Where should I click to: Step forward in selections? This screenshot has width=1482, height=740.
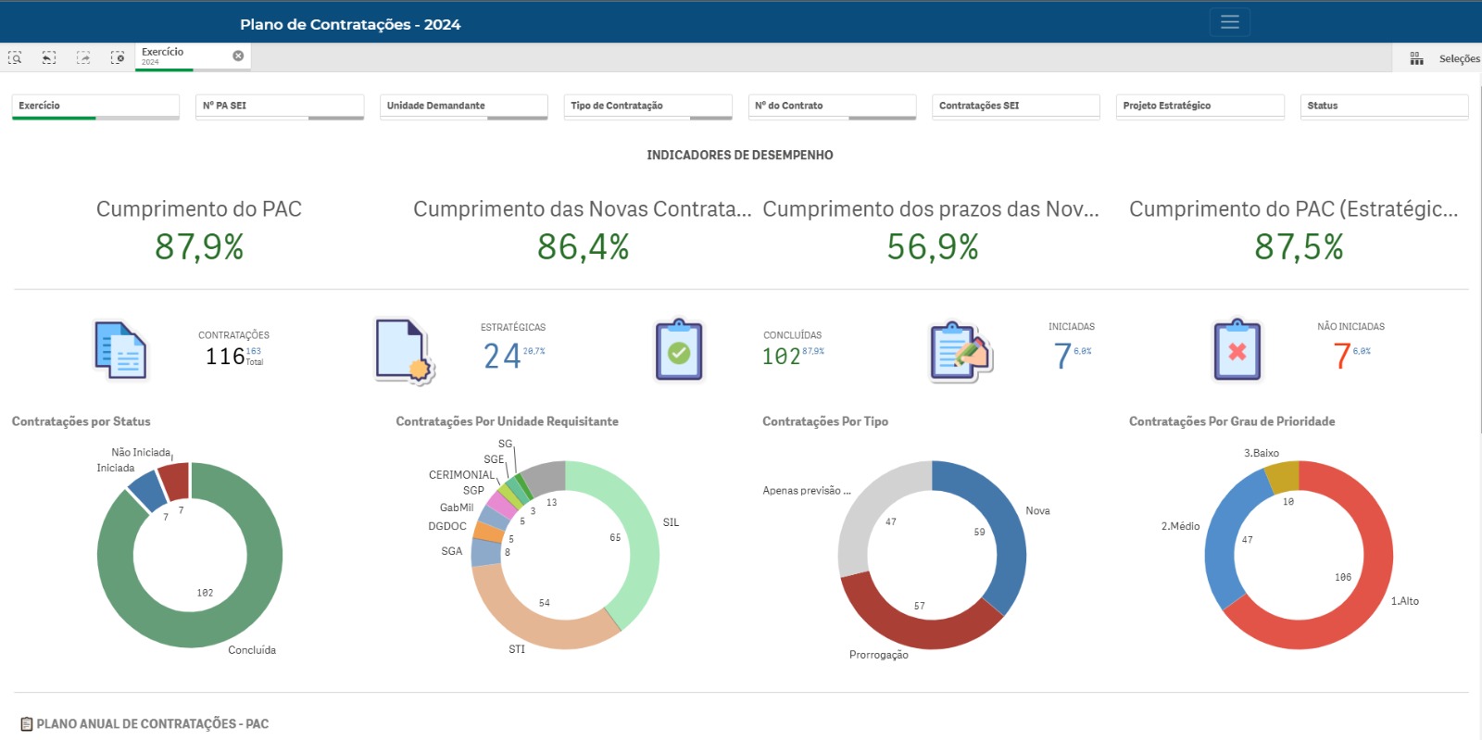pos(83,57)
